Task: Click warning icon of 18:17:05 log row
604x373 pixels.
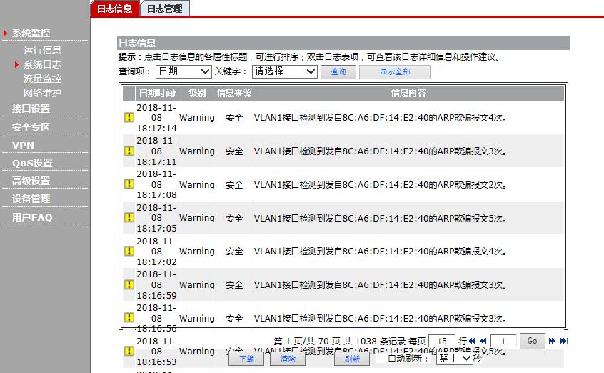Action: click(x=129, y=217)
